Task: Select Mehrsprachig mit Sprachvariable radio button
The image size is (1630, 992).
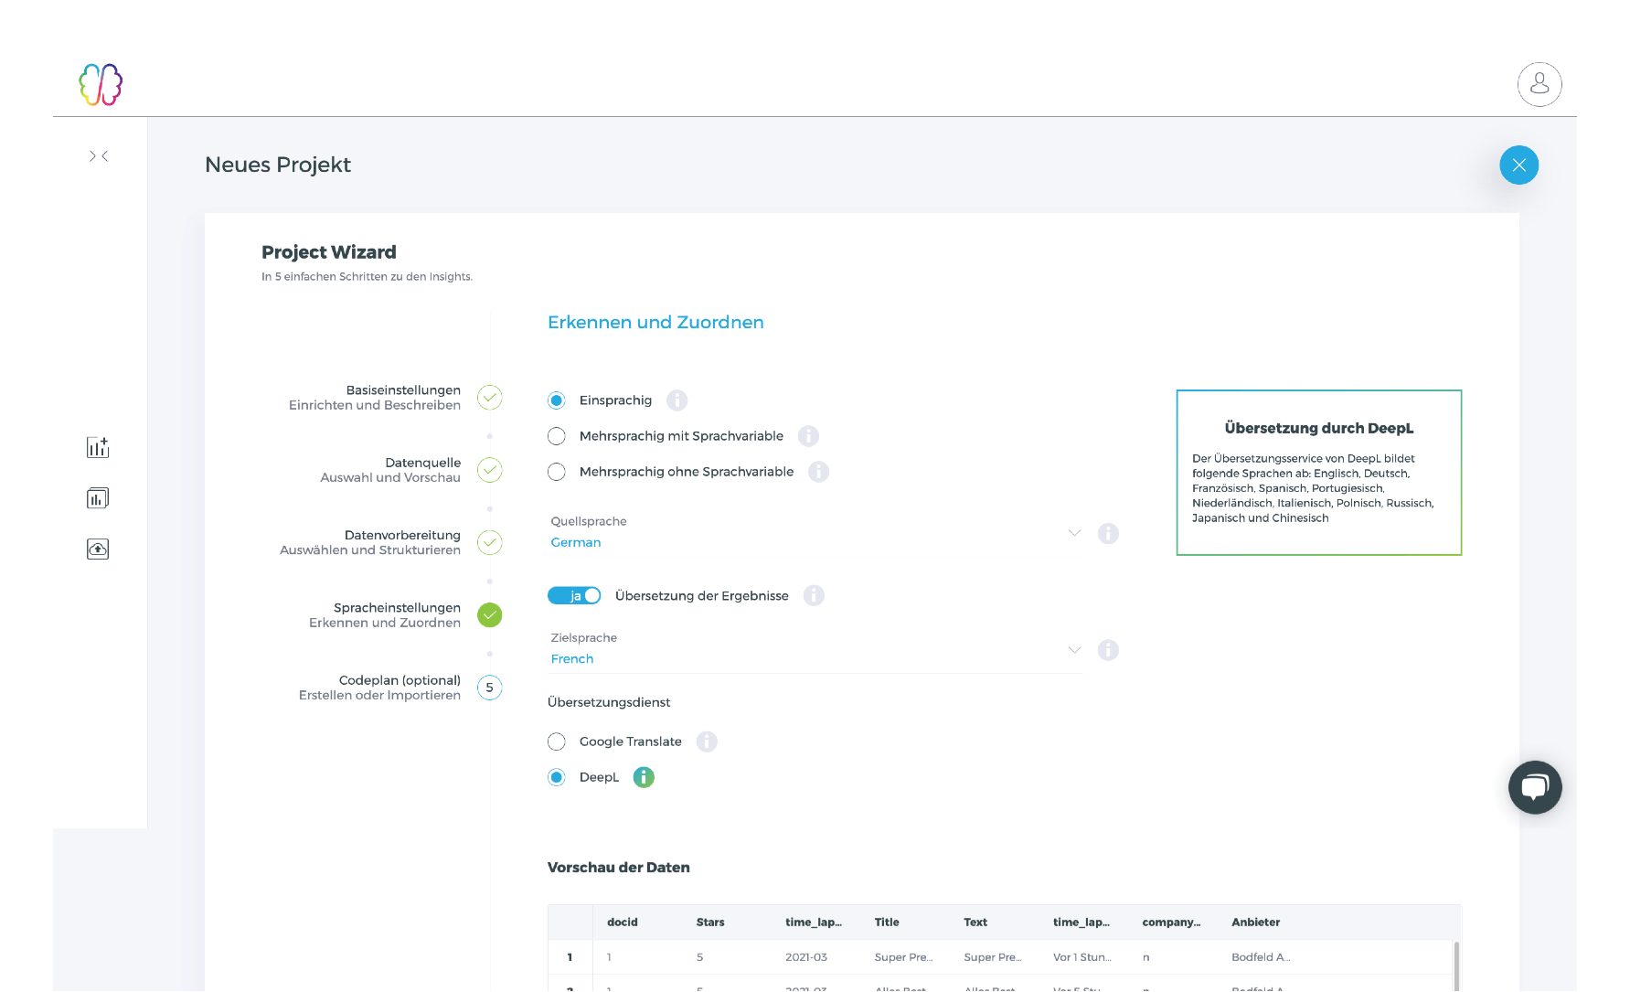Action: tap(557, 436)
